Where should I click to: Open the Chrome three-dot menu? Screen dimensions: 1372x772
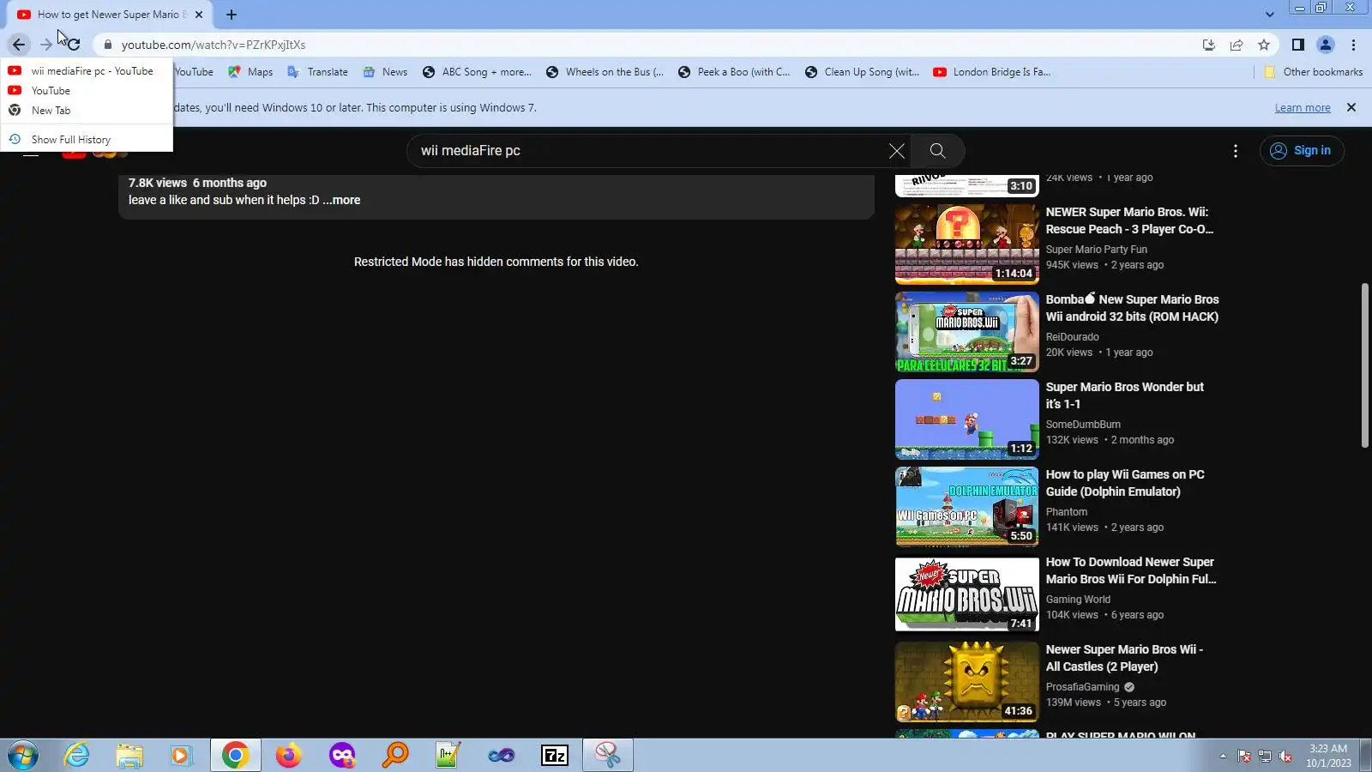pyautogui.click(x=1354, y=45)
